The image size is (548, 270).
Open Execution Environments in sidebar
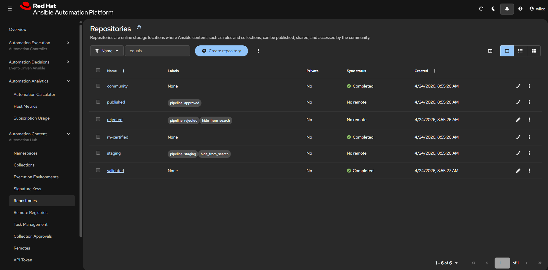36,177
